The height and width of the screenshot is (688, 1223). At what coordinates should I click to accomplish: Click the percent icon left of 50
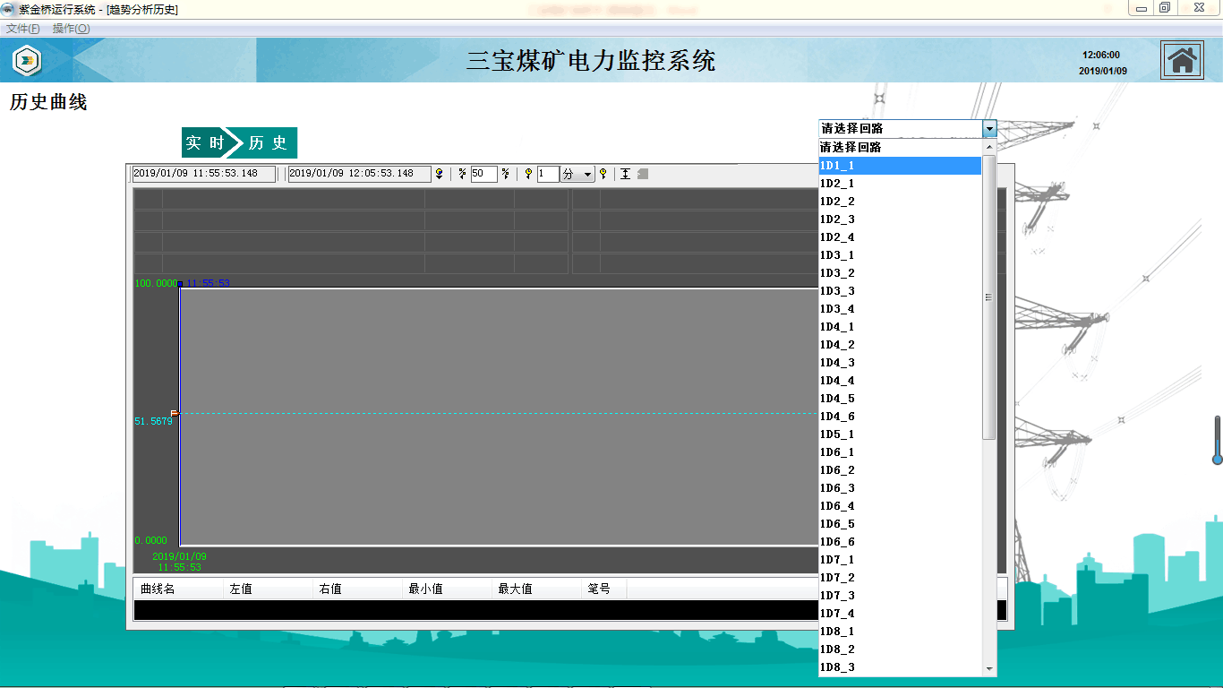point(462,174)
